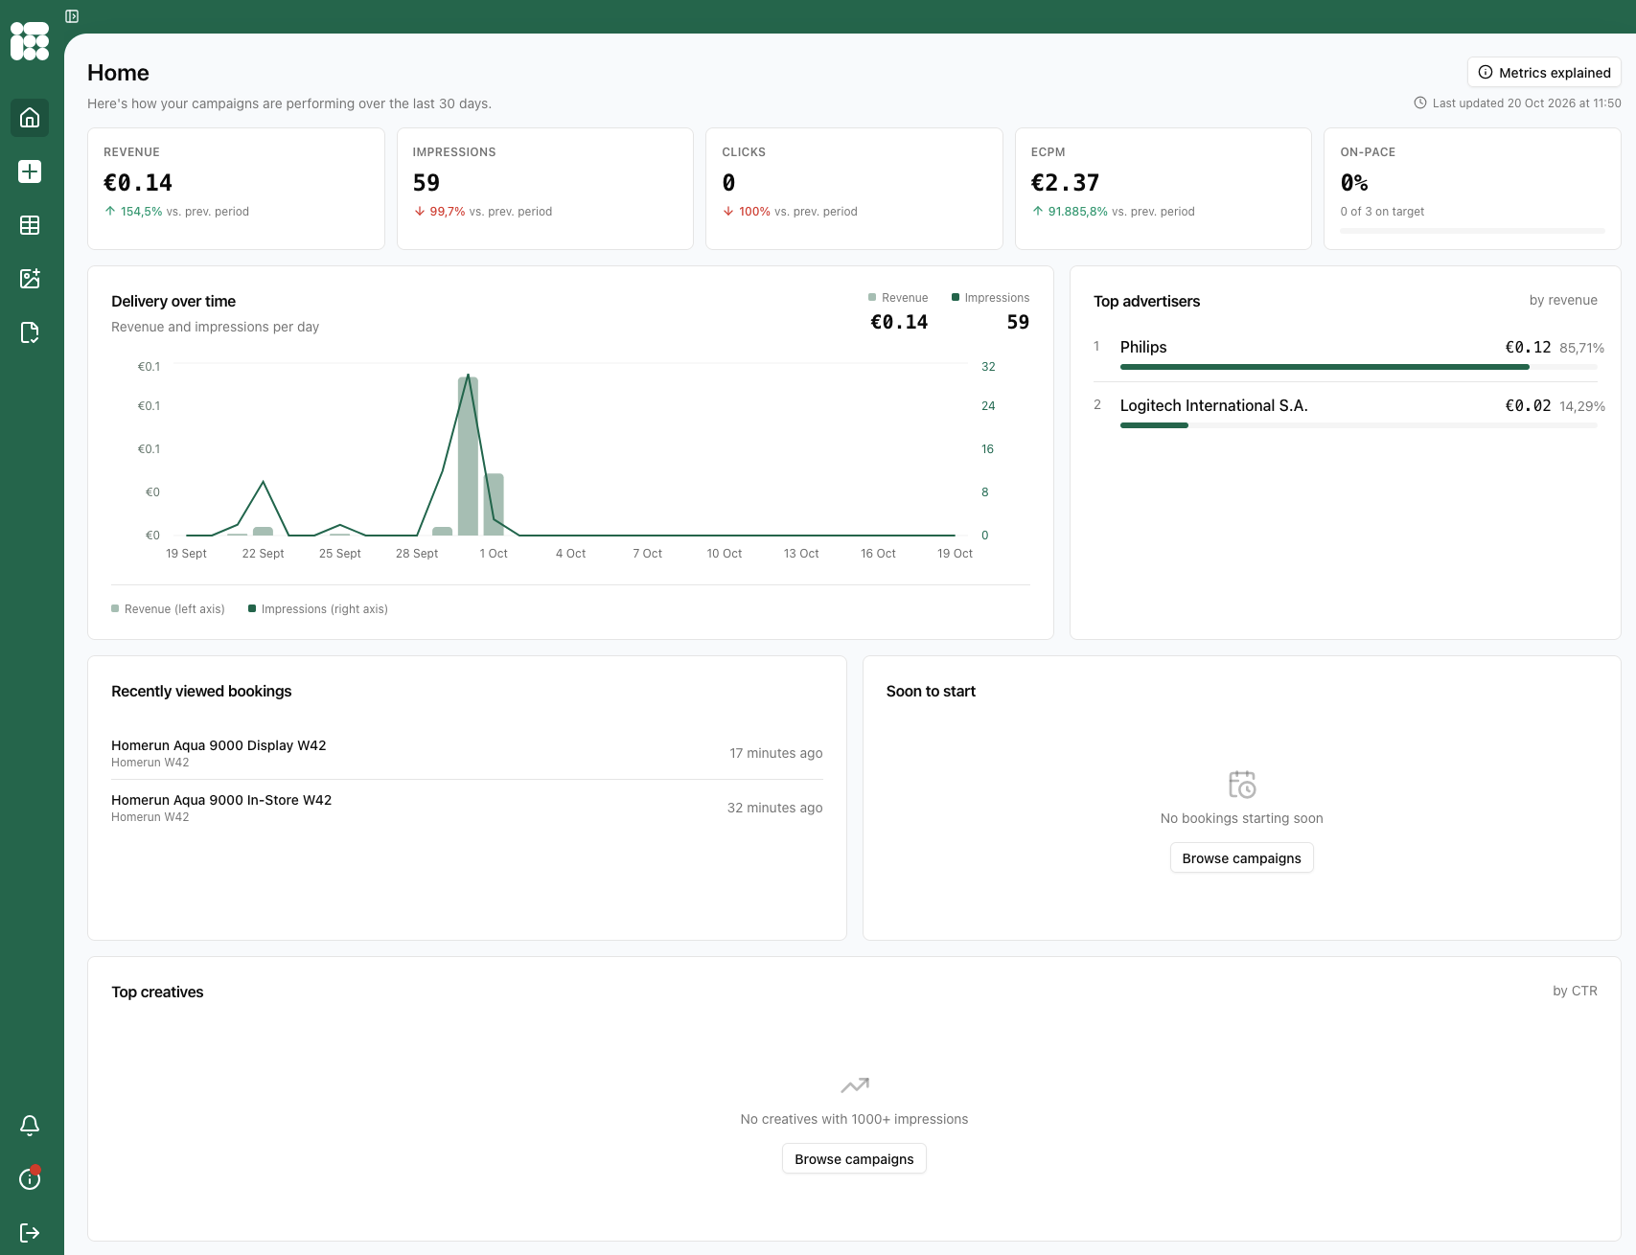Viewport: 1636px width, 1255px height.
Task: Click the Revenue legend at chart top
Action: click(x=898, y=298)
